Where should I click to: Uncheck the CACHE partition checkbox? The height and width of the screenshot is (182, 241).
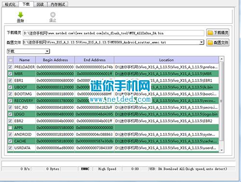[10, 141]
